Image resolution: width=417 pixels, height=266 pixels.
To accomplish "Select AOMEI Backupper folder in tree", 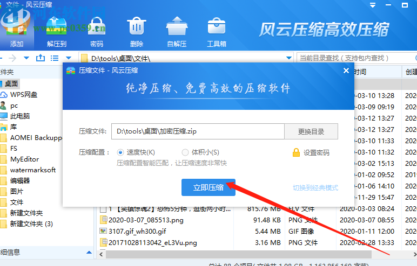I will pyautogui.click(x=36, y=138).
